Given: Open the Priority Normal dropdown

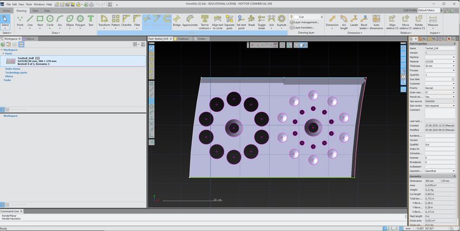Looking at the screenshot, I should click(x=455, y=88).
